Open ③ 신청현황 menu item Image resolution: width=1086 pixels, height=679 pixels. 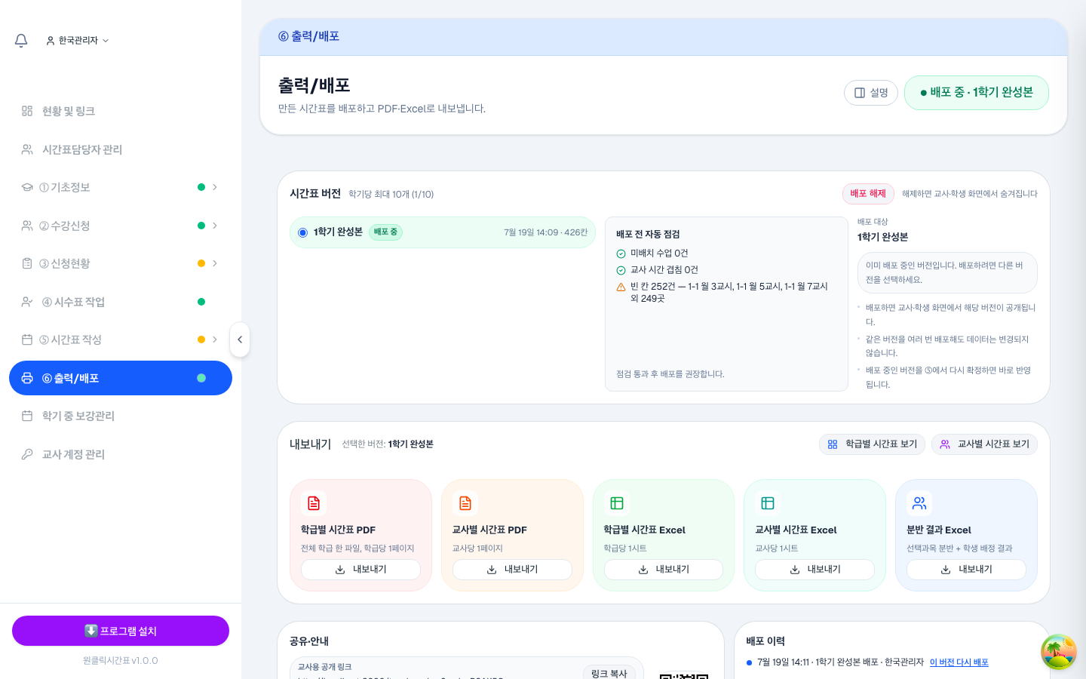click(x=121, y=263)
